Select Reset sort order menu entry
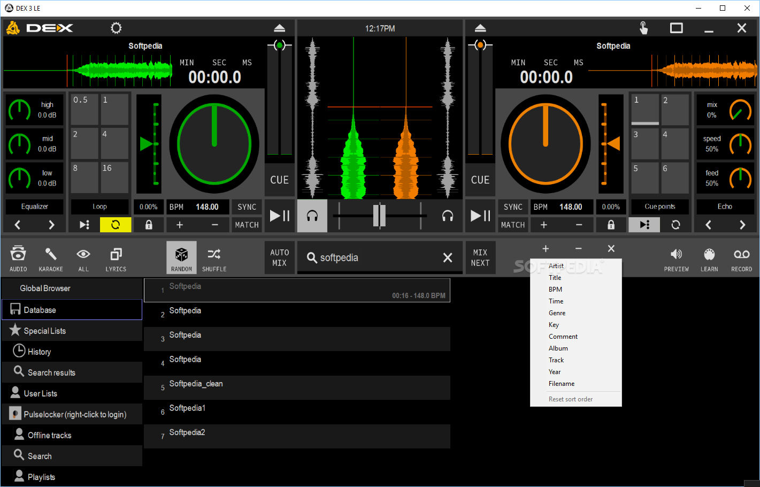The height and width of the screenshot is (487, 760). pyautogui.click(x=570, y=399)
